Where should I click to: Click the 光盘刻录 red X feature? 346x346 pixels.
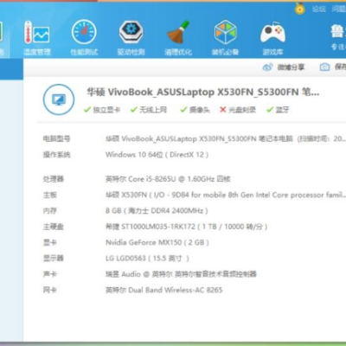238,110
